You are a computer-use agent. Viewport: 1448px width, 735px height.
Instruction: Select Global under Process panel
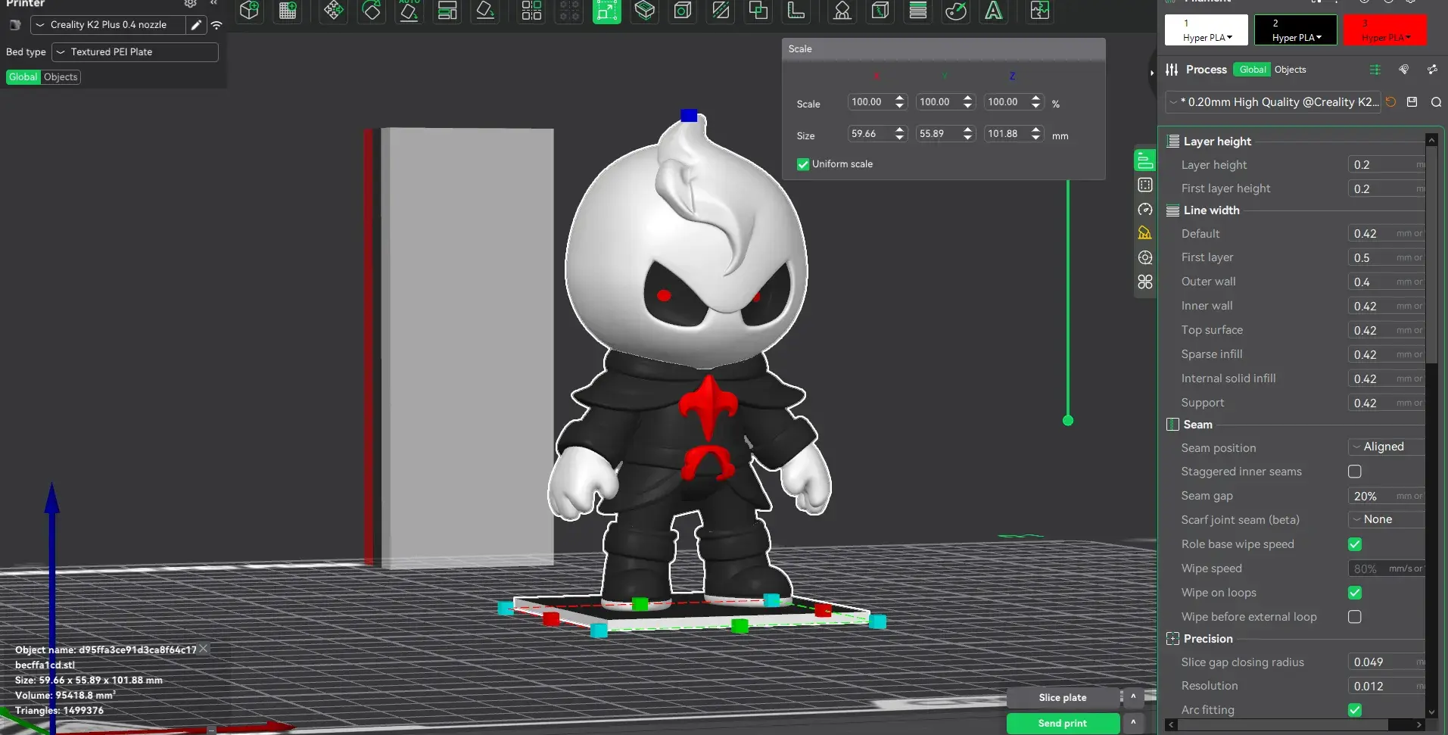tap(1253, 70)
